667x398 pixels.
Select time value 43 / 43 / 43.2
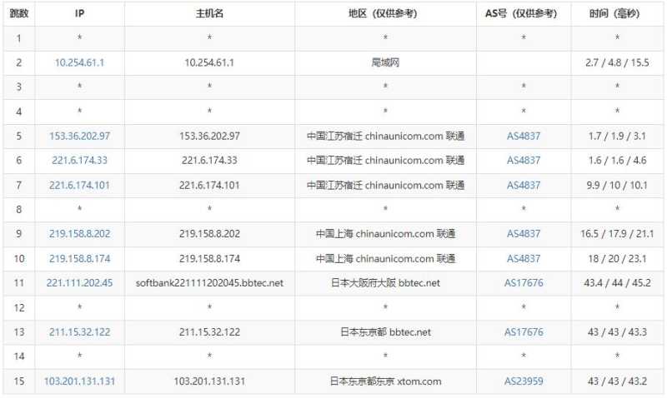[617, 381]
